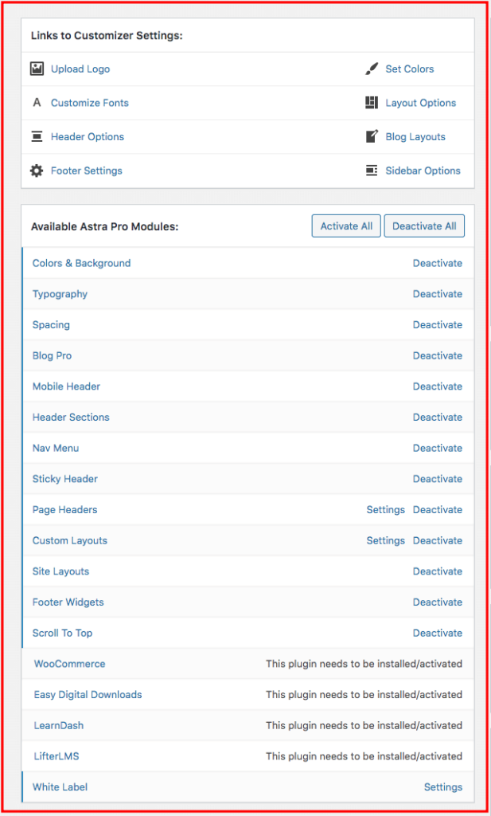Open the Blog Layouts link
The height and width of the screenshot is (816, 491).
[415, 136]
